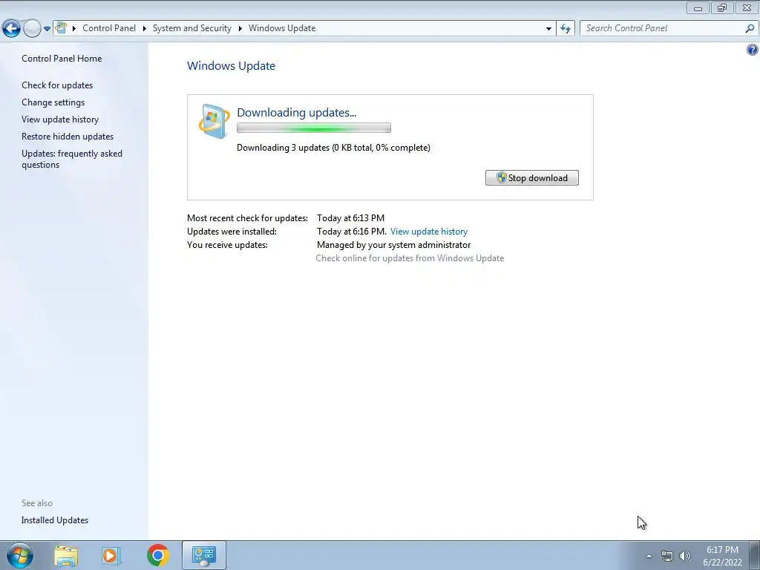Click the volume speaker icon in tray
Screen dimensions: 760x570
[x=685, y=556]
